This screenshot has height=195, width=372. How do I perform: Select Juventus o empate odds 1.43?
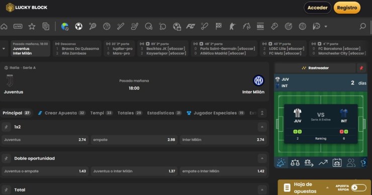click(45, 171)
